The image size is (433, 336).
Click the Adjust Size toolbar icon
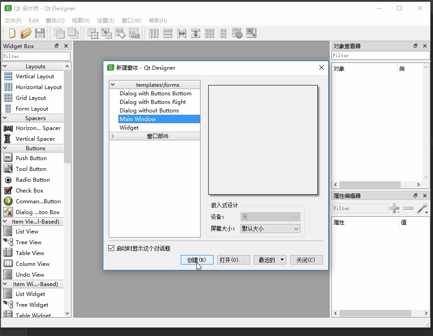pos(251,33)
